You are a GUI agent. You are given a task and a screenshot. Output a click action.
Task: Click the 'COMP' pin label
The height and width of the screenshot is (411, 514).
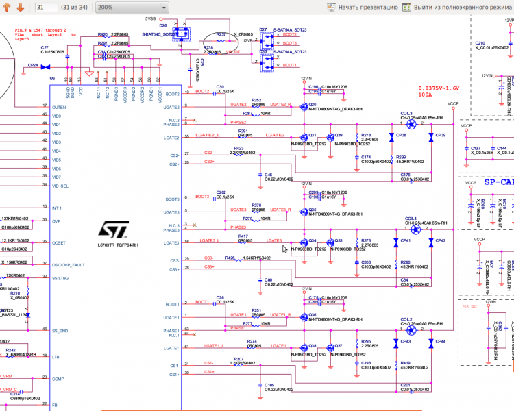(58, 379)
